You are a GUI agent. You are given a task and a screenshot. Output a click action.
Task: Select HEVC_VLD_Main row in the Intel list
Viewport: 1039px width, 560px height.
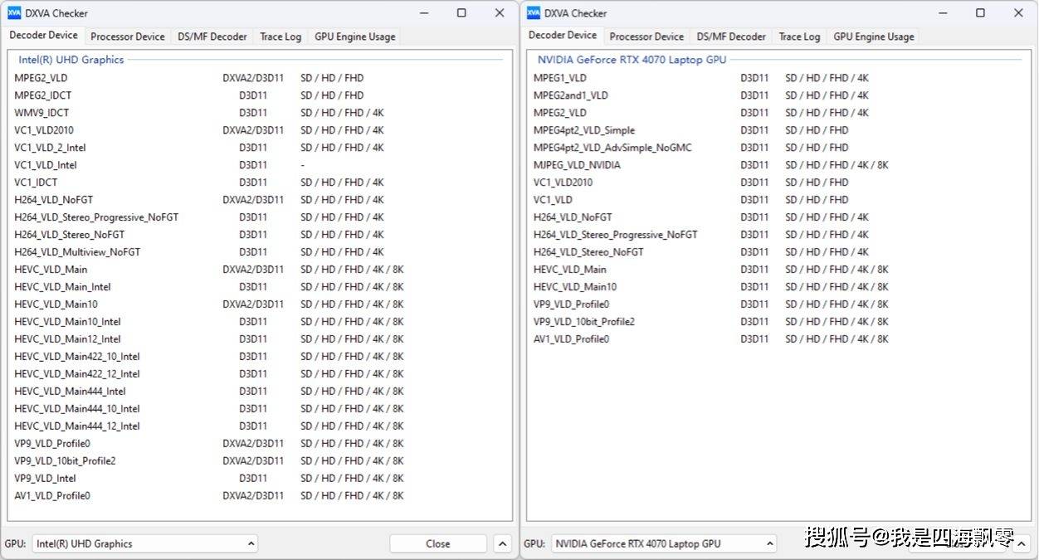click(259, 270)
